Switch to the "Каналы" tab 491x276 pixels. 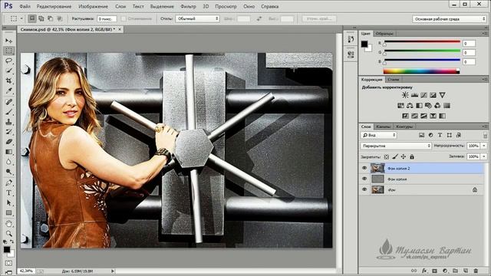pyautogui.click(x=384, y=127)
